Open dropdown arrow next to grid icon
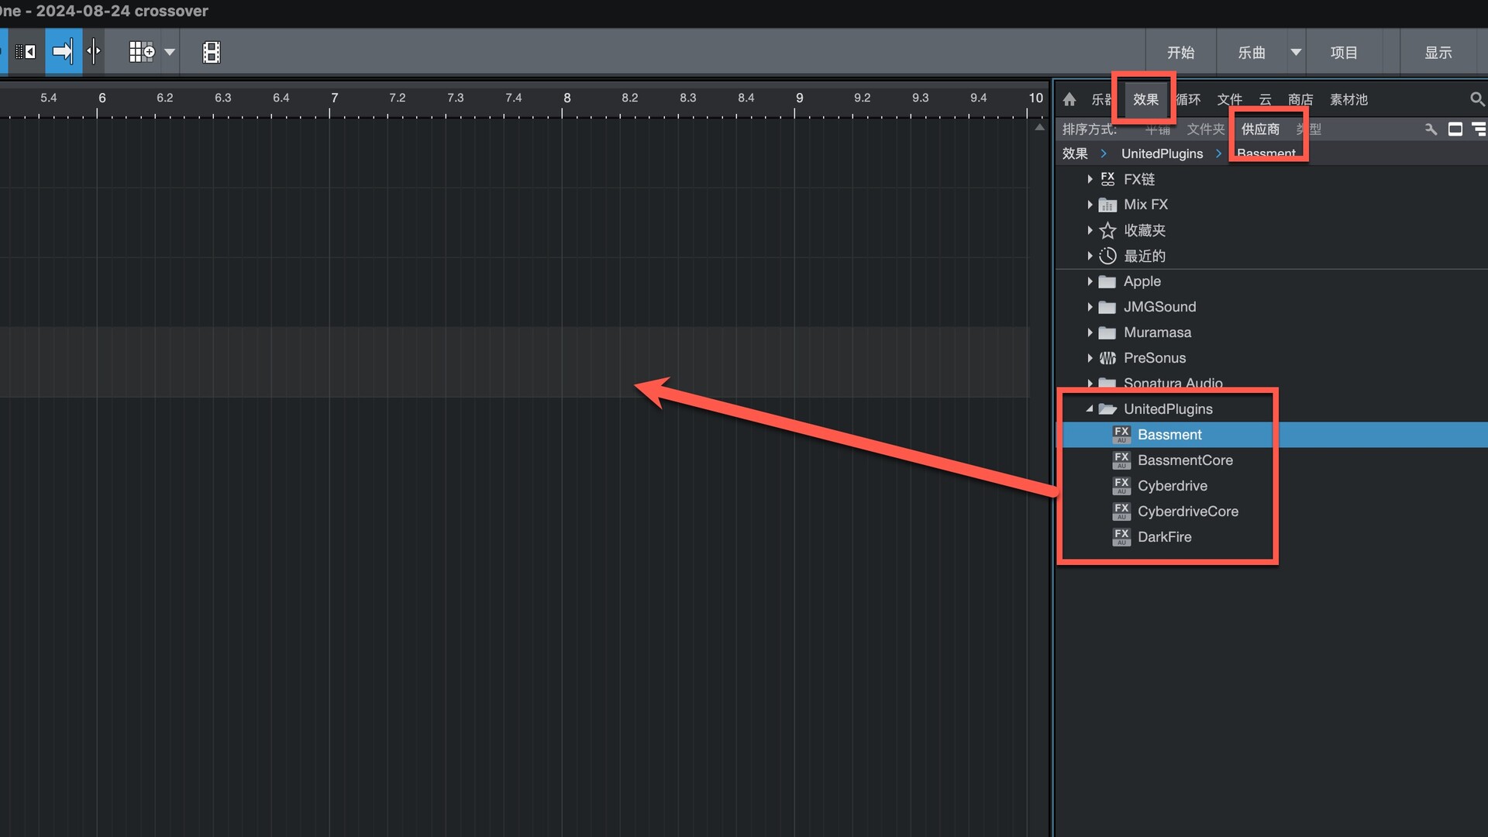 170,52
